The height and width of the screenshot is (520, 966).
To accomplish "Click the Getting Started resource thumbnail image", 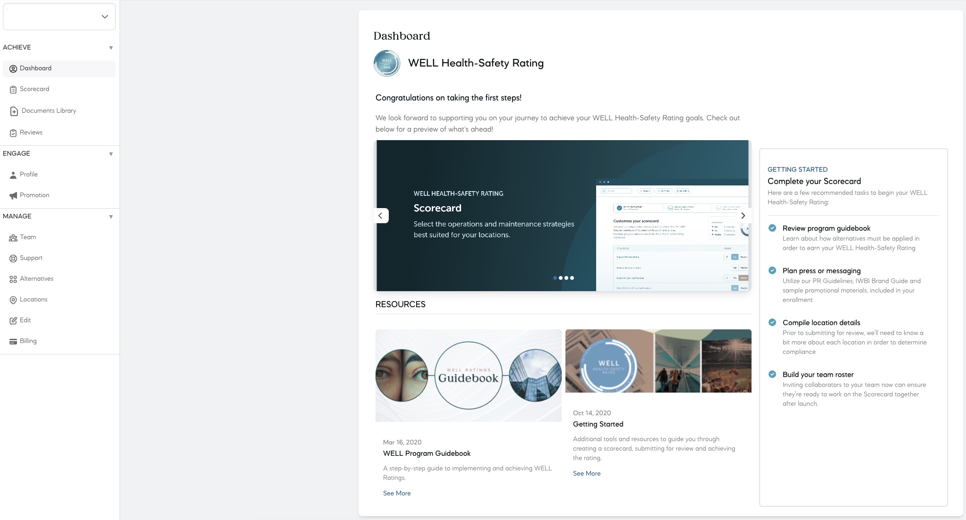I will [658, 361].
